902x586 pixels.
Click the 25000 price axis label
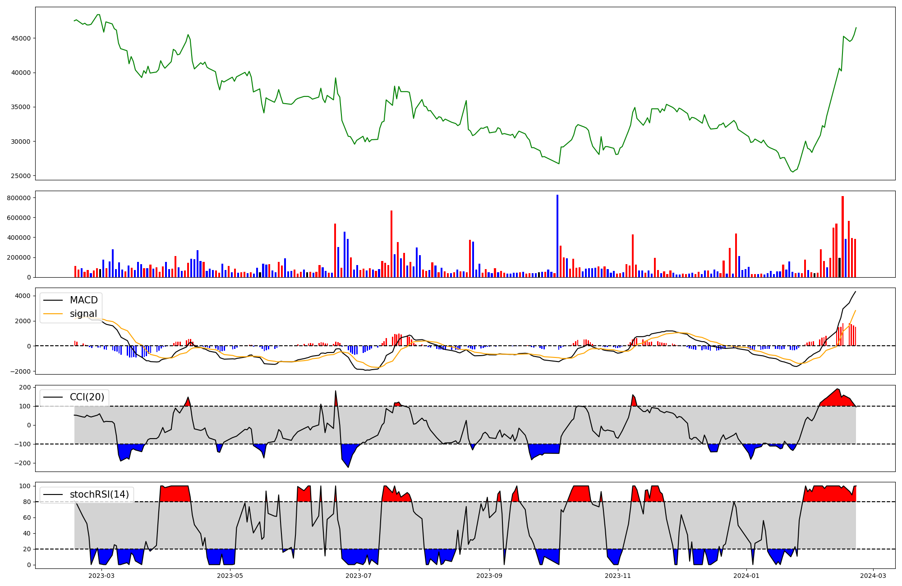pos(22,176)
